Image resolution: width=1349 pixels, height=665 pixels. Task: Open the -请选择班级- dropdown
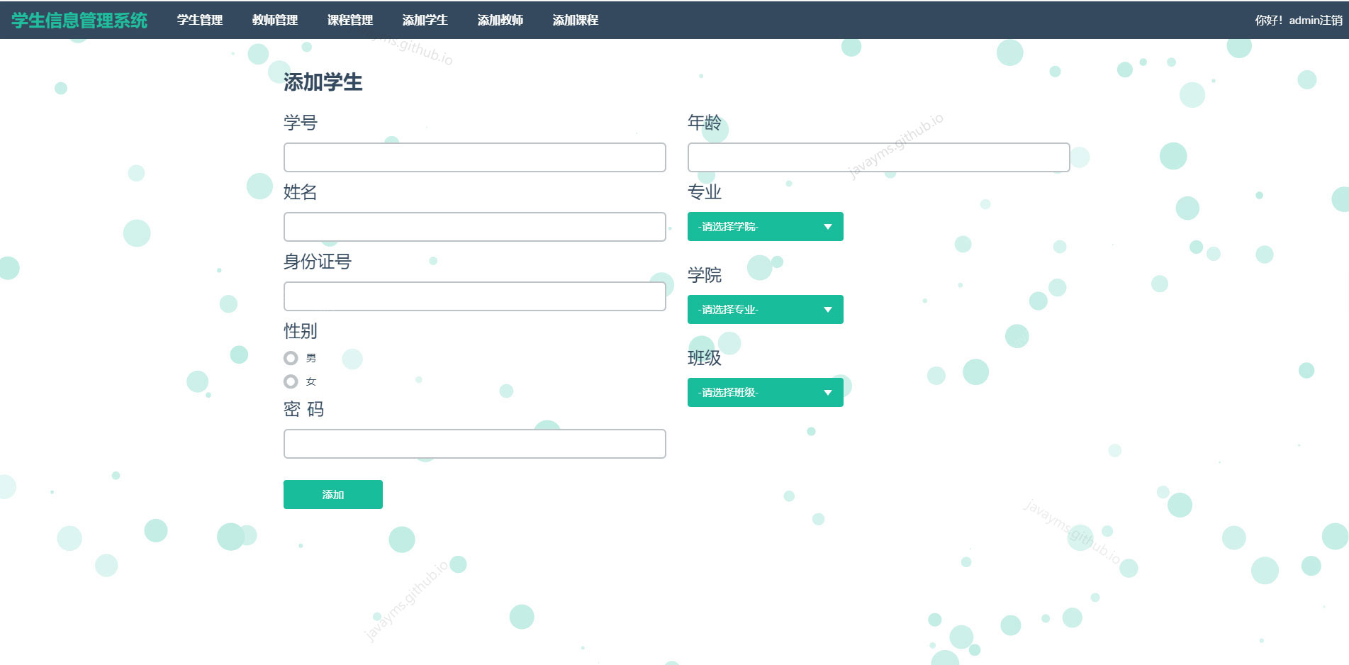click(x=764, y=392)
